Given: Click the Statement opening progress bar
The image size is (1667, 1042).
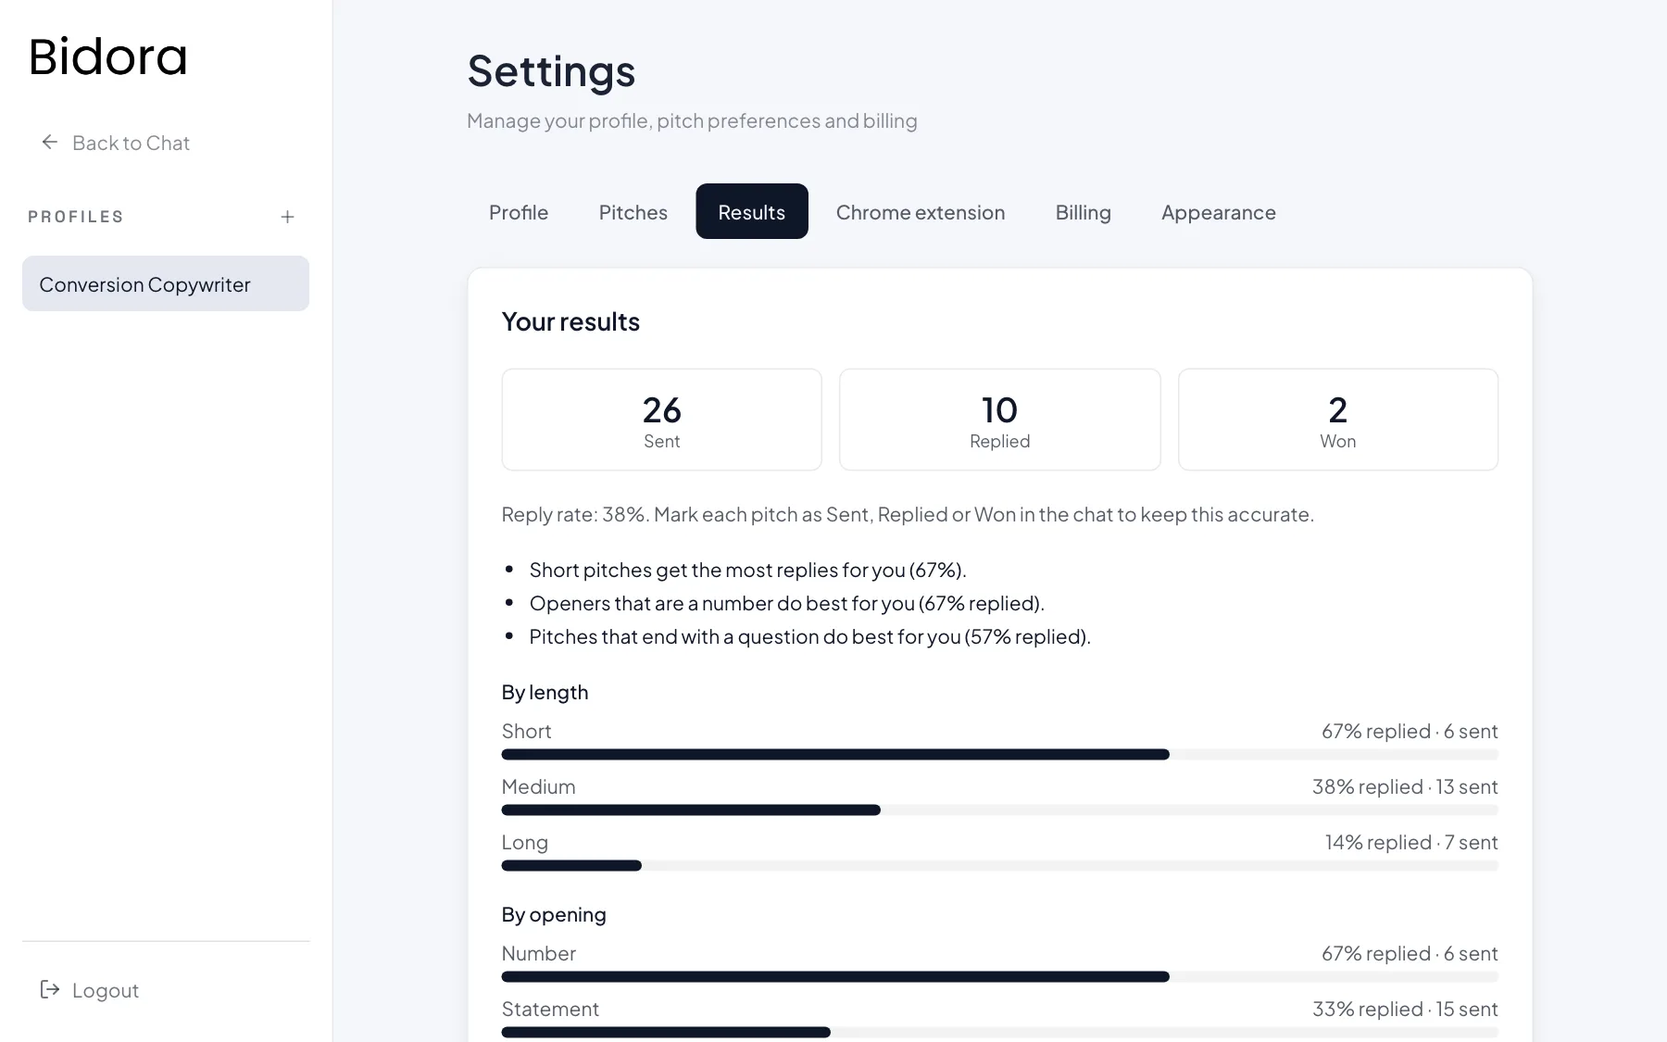Looking at the screenshot, I should click(1000, 1033).
